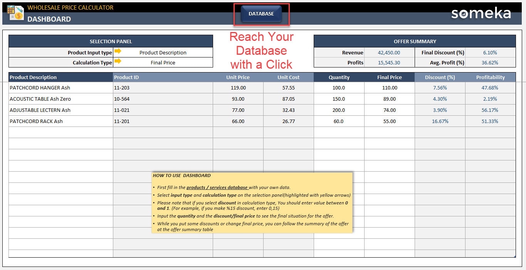
Task: Click the calculator icon beside DASHBOARD title
Action: 15,13
